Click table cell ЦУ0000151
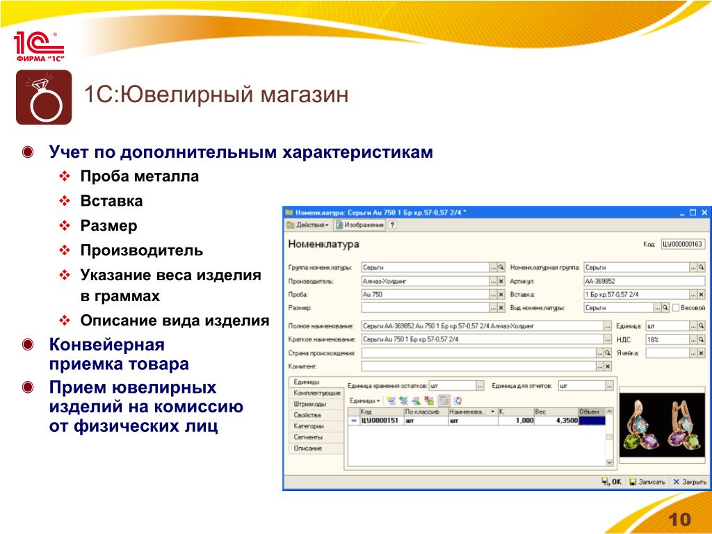Image resolution: width=712 pixels, height=534 pixels. [382, 421]
